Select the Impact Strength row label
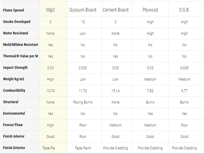Image resolution: width=204 pixels, height=154 pixels. [x=15, y=68]
